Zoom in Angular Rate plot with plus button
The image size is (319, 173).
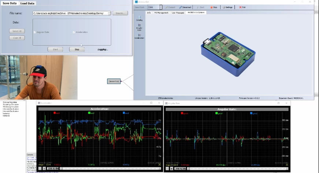(x=171, y=169)
